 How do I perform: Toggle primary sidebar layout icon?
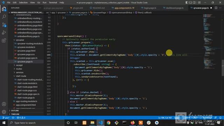pos(187,2)
